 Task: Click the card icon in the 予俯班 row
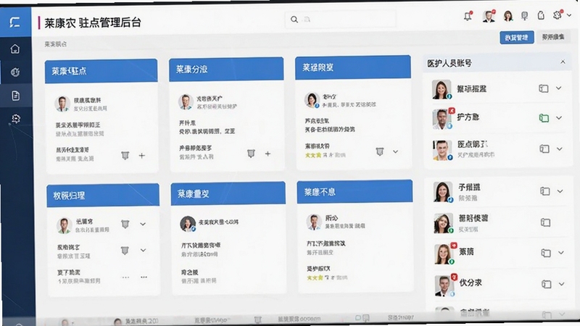tap(545, 191)
